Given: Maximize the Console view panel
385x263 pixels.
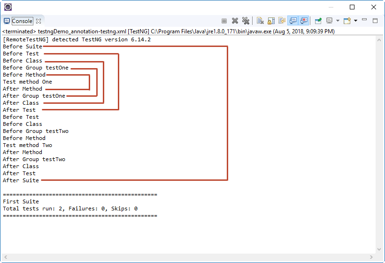Looking at the screenshot, I should point(375,21).
